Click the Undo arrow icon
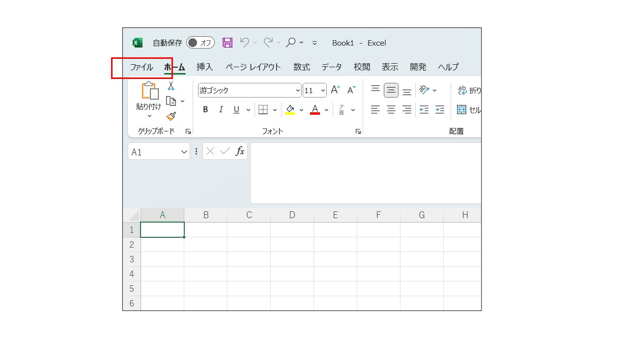Image resolution: width=629 pixels, height=353 pixels. (244, 42)
